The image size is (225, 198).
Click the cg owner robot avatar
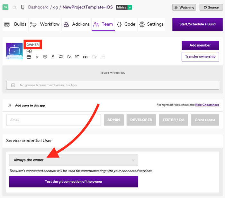(x=14, y=51)
